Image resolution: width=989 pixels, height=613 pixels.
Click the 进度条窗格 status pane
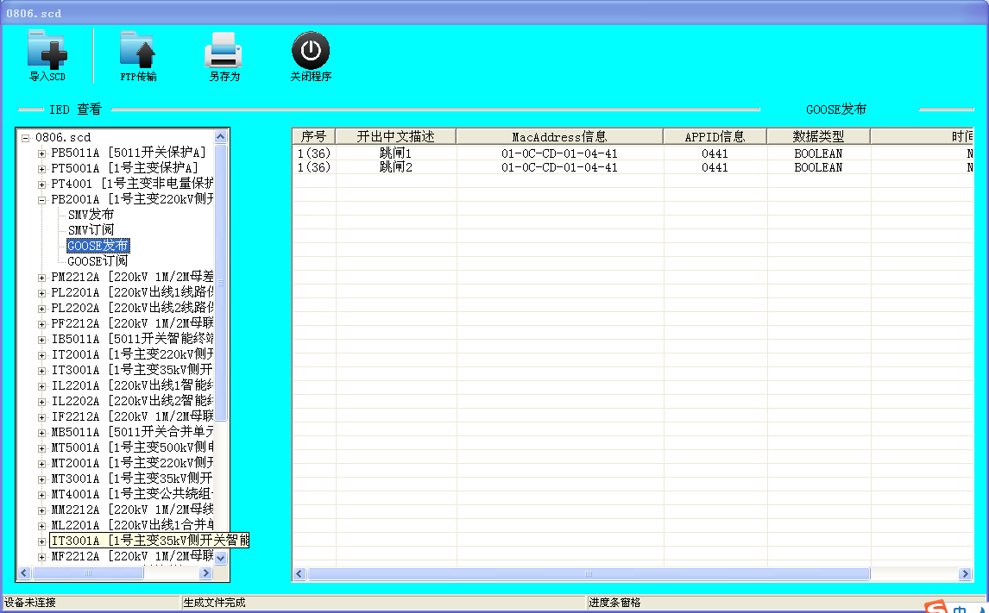(615, 603)
